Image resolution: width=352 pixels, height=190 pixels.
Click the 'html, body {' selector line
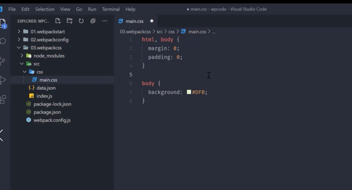(x=161, y=40)
